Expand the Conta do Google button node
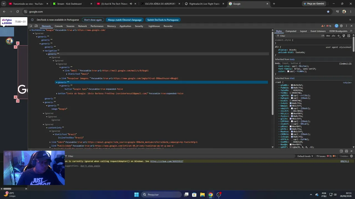 (57, 94)
